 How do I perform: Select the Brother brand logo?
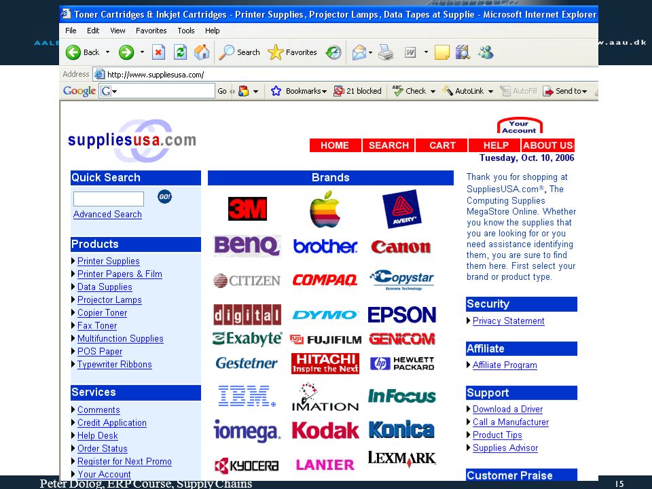point(325,246)
